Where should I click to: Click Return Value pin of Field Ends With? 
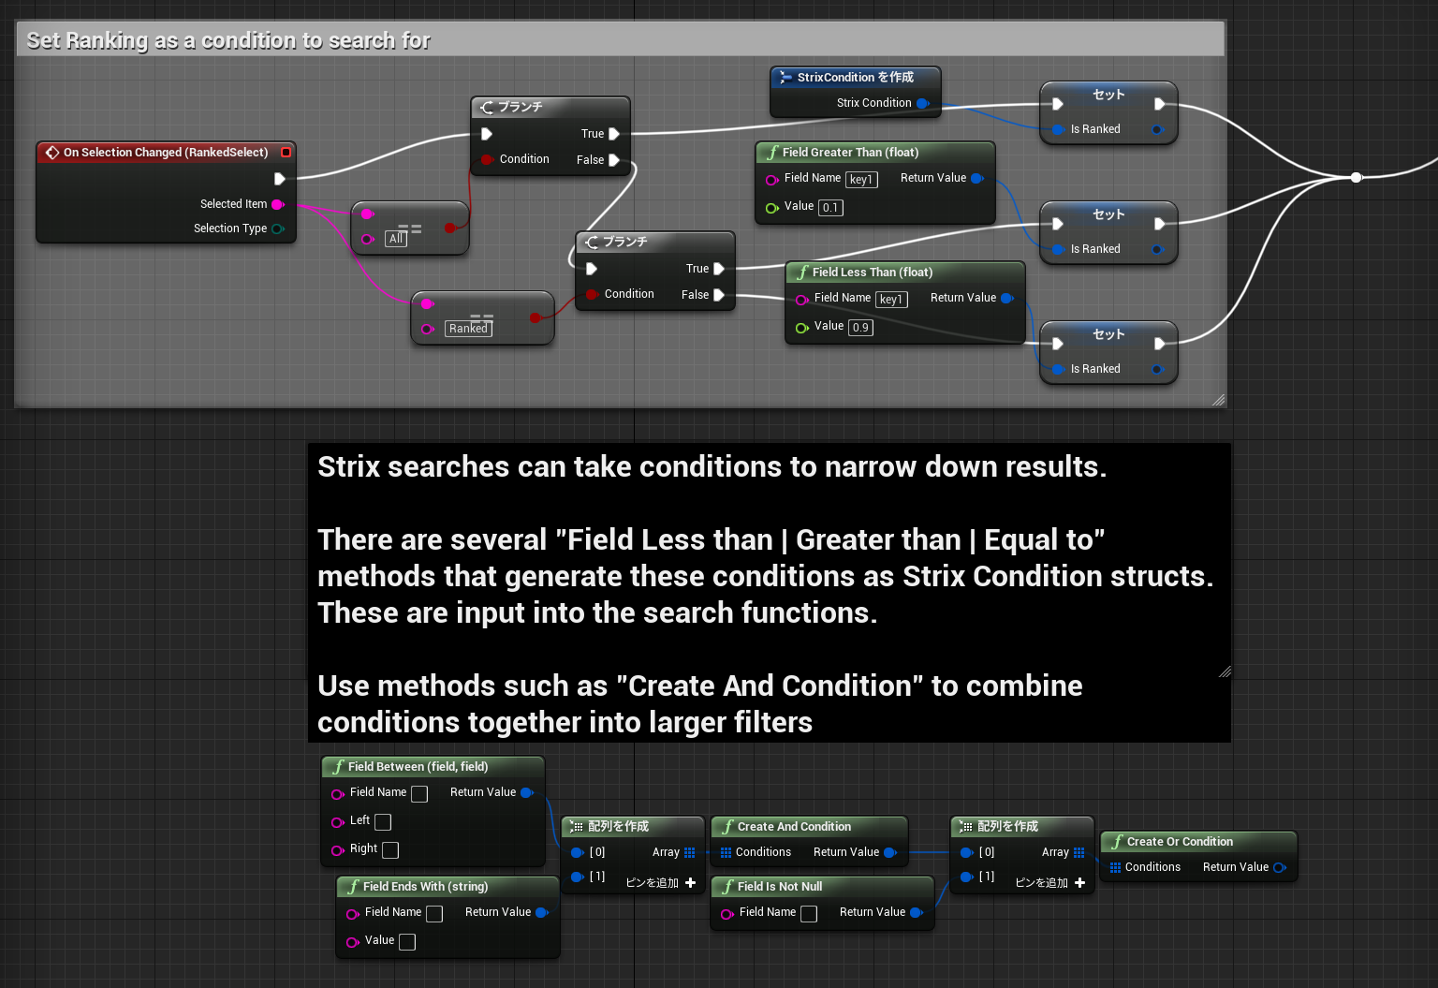tap(542, 912)
